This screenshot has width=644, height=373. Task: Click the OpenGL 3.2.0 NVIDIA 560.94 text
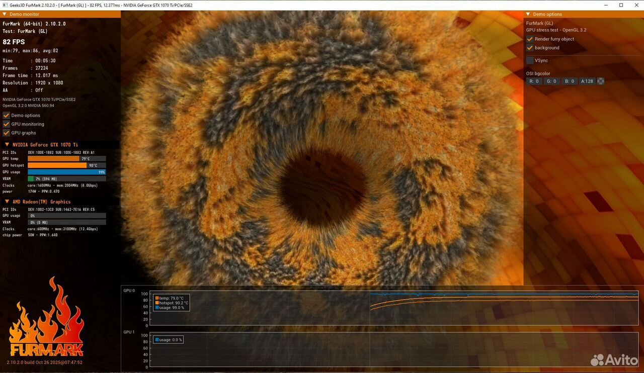tap(28, 106)
